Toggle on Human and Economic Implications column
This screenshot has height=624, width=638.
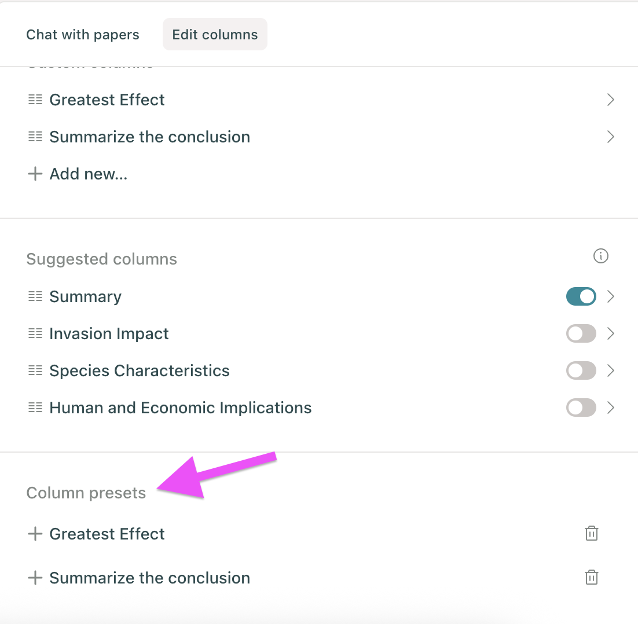[x=581, y=408]
